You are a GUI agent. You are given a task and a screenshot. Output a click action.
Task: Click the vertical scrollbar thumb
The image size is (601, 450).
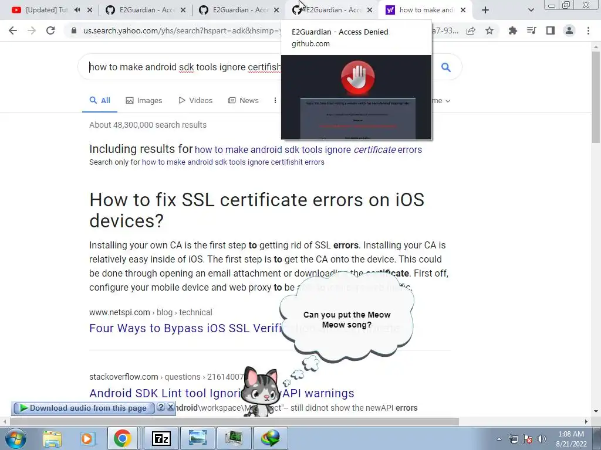(596, 97)
